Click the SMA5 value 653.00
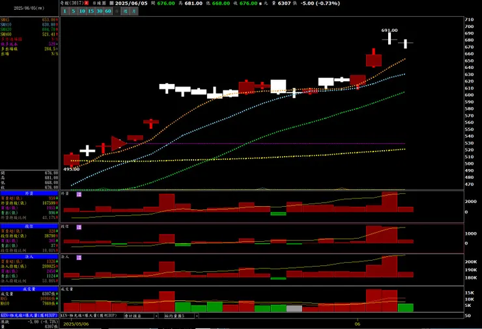The width and height of the screenshot is (482, 329). (x=50, y=20)
